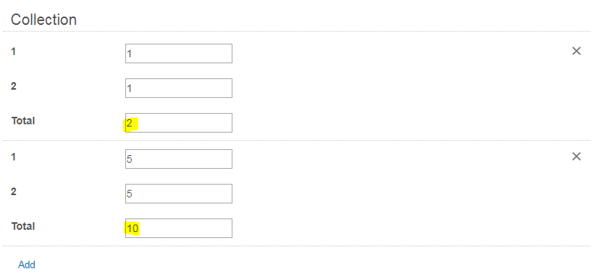Click label 2 of the first group
Image resolution: width=597 pixels, height=278 pixels.
click(x=14, y=86)
